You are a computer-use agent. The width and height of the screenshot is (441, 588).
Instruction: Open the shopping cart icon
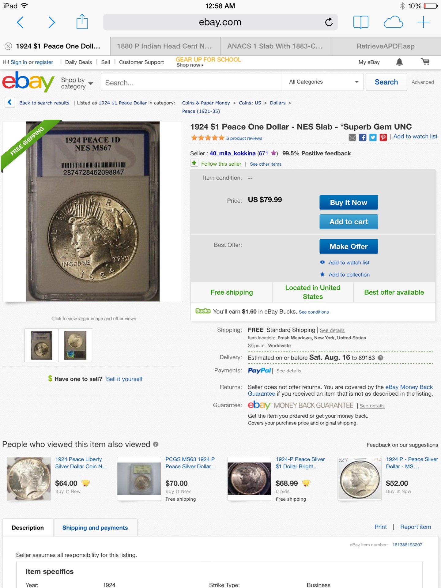[x=425, y=62]
